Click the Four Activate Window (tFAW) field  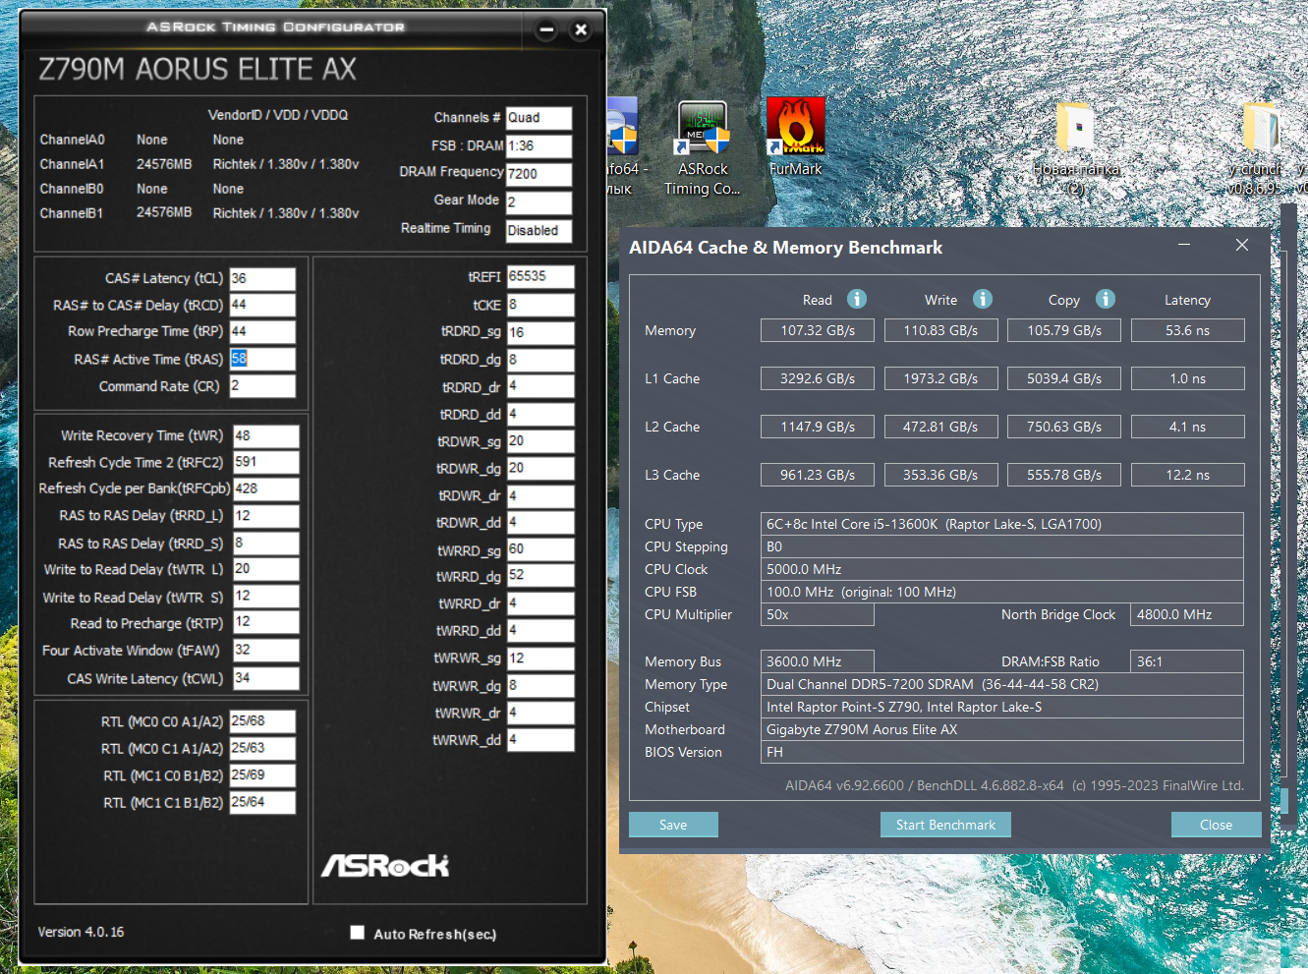266,650
